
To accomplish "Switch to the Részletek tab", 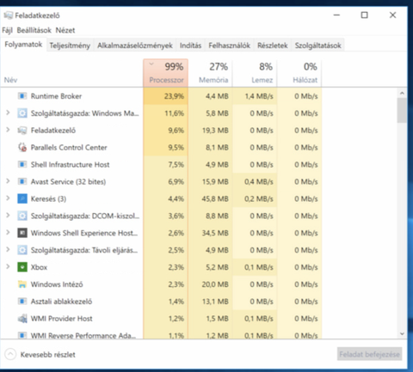I will (x=273, y=46).
